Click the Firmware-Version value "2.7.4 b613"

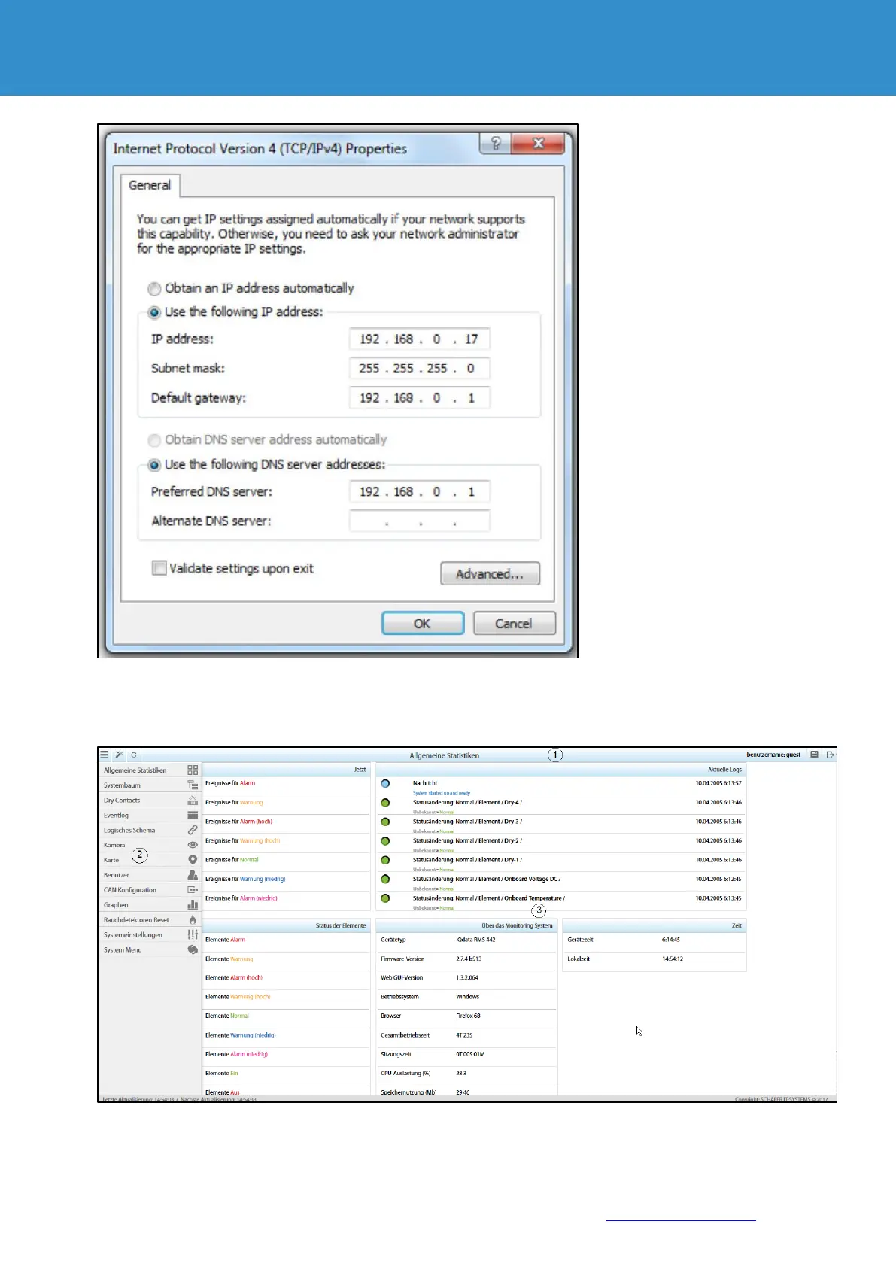469,959
